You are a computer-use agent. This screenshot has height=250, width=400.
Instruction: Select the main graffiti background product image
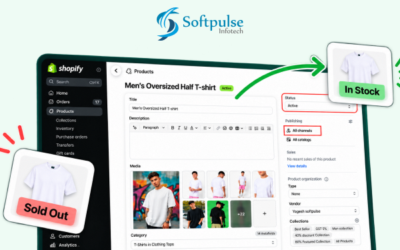click(x=156, y=200)
